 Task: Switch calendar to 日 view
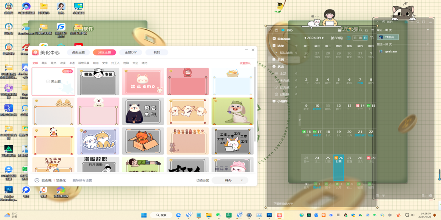(355, 38)
